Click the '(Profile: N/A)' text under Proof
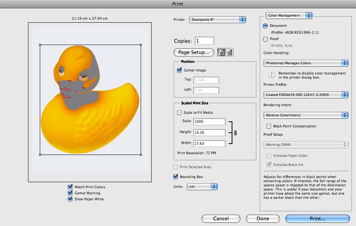The image size is (356, 226). pos(282,45)
